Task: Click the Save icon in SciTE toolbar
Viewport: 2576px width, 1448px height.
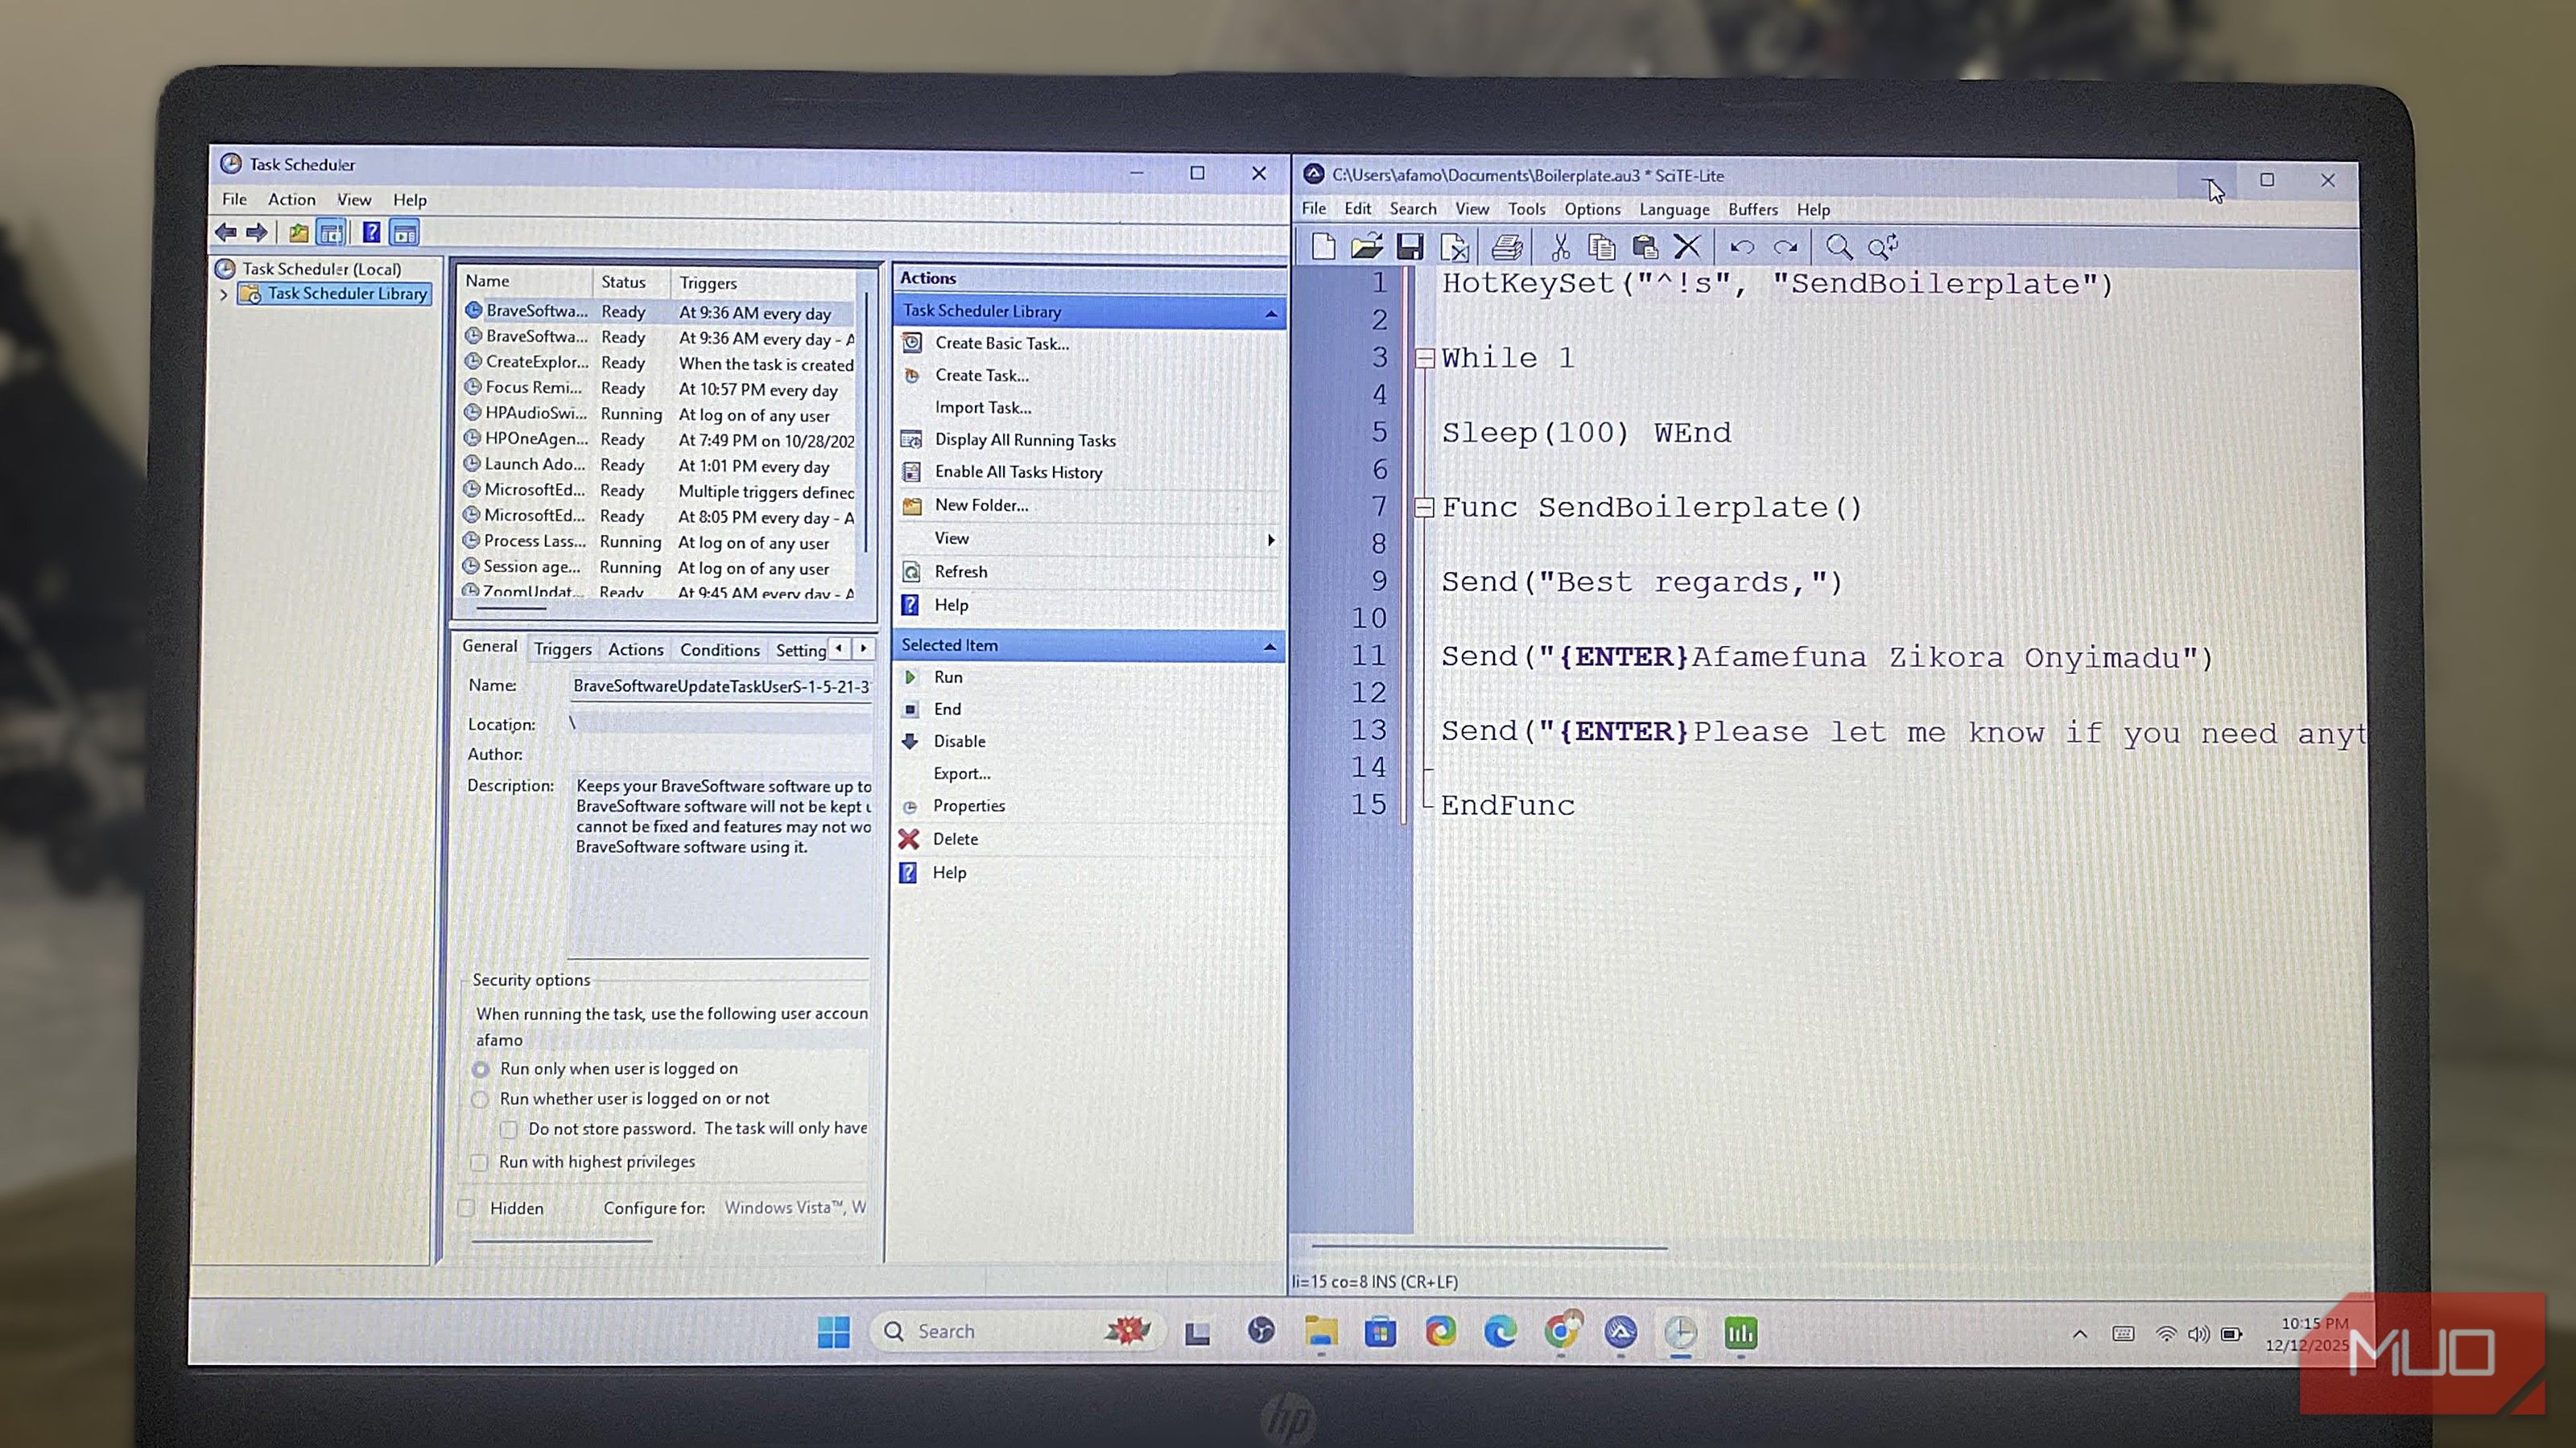Action: [1410, 247]
